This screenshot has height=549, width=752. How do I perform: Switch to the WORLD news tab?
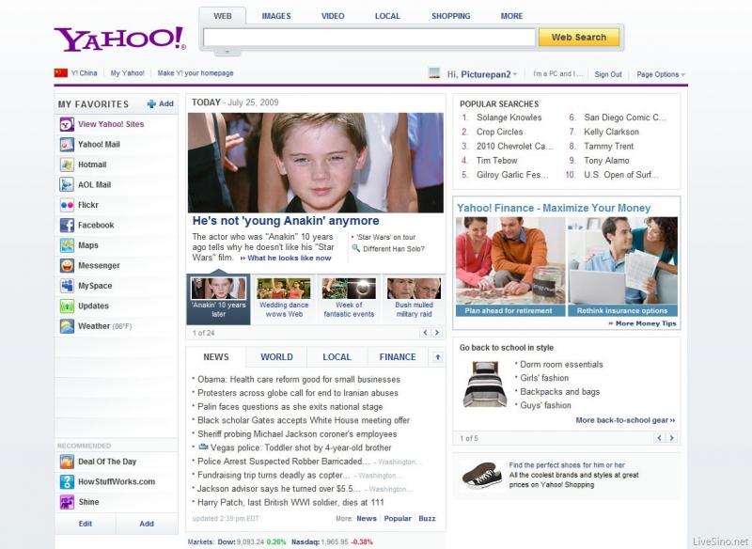tap(276, 357)
